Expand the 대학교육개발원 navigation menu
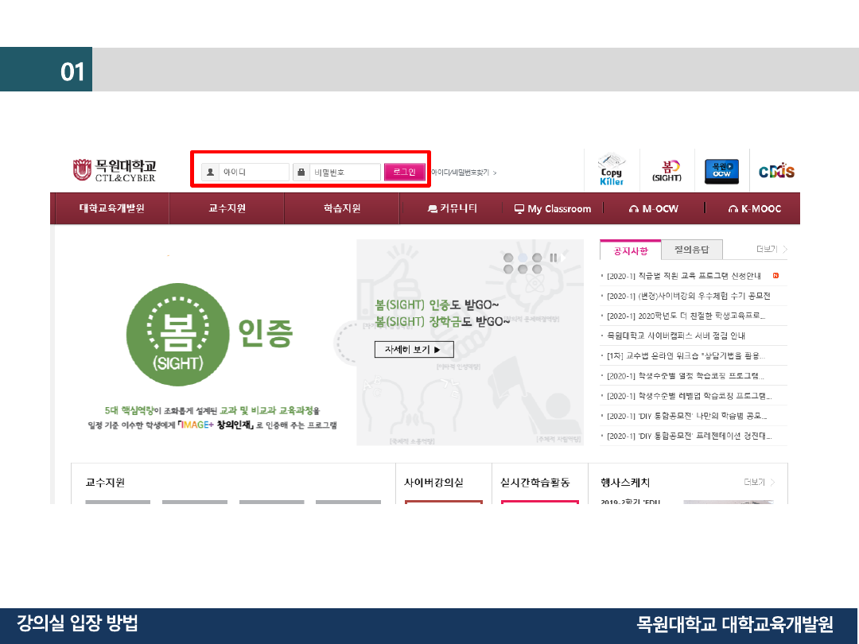This screenshot has height=644, width=859. click(x=111, y=208)
